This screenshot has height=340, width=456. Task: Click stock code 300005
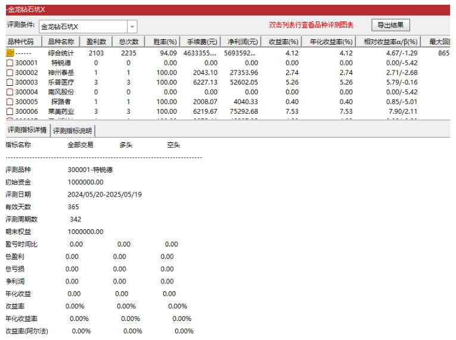(26, 102)
